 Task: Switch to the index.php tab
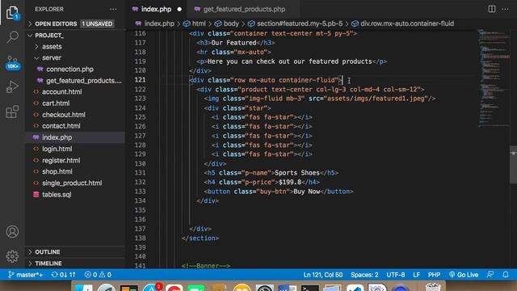tap(156, 9)
